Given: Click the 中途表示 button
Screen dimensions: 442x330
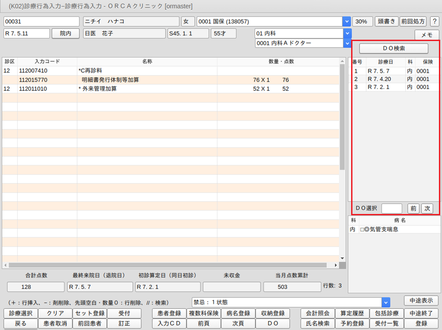Looking at the screenshot, I should coord(421,300).
